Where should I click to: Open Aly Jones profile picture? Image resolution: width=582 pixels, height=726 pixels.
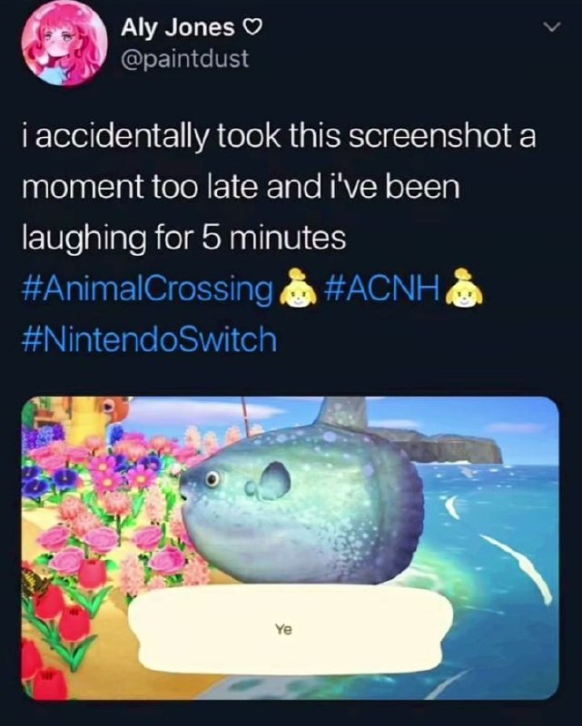[67, 44]
